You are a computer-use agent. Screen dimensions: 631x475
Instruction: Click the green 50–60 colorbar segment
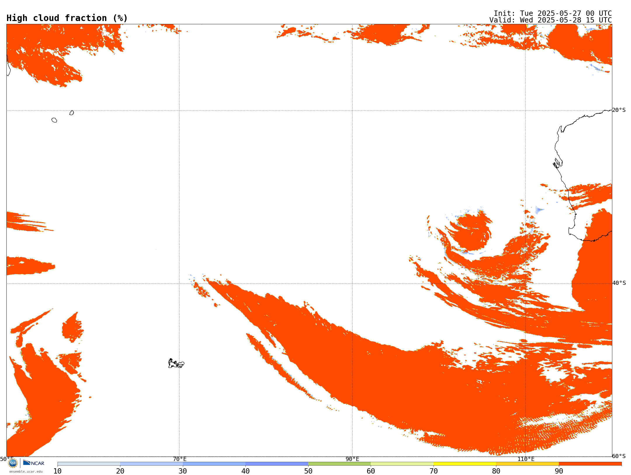click(x=339, y=464)
